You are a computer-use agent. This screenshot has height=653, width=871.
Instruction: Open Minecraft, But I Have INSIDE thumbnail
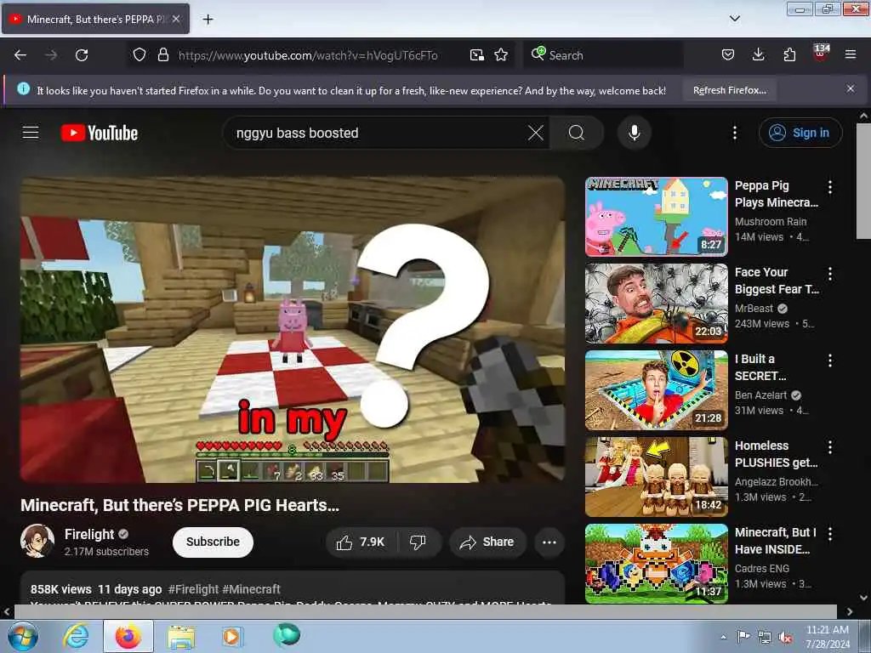(x=656, y=563)
